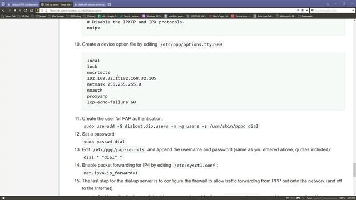Go back to previous page
Viewport: 356px width, 200px height.
(3, 11)
